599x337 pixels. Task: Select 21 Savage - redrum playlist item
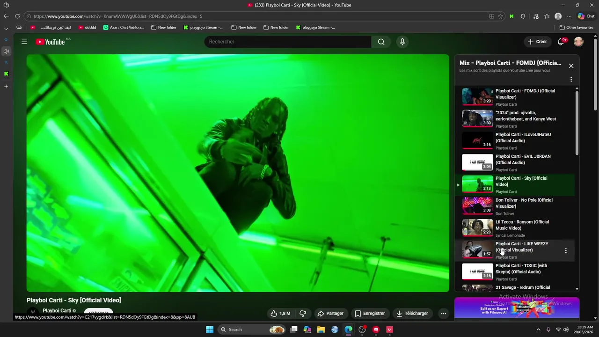tap(515, 287)
